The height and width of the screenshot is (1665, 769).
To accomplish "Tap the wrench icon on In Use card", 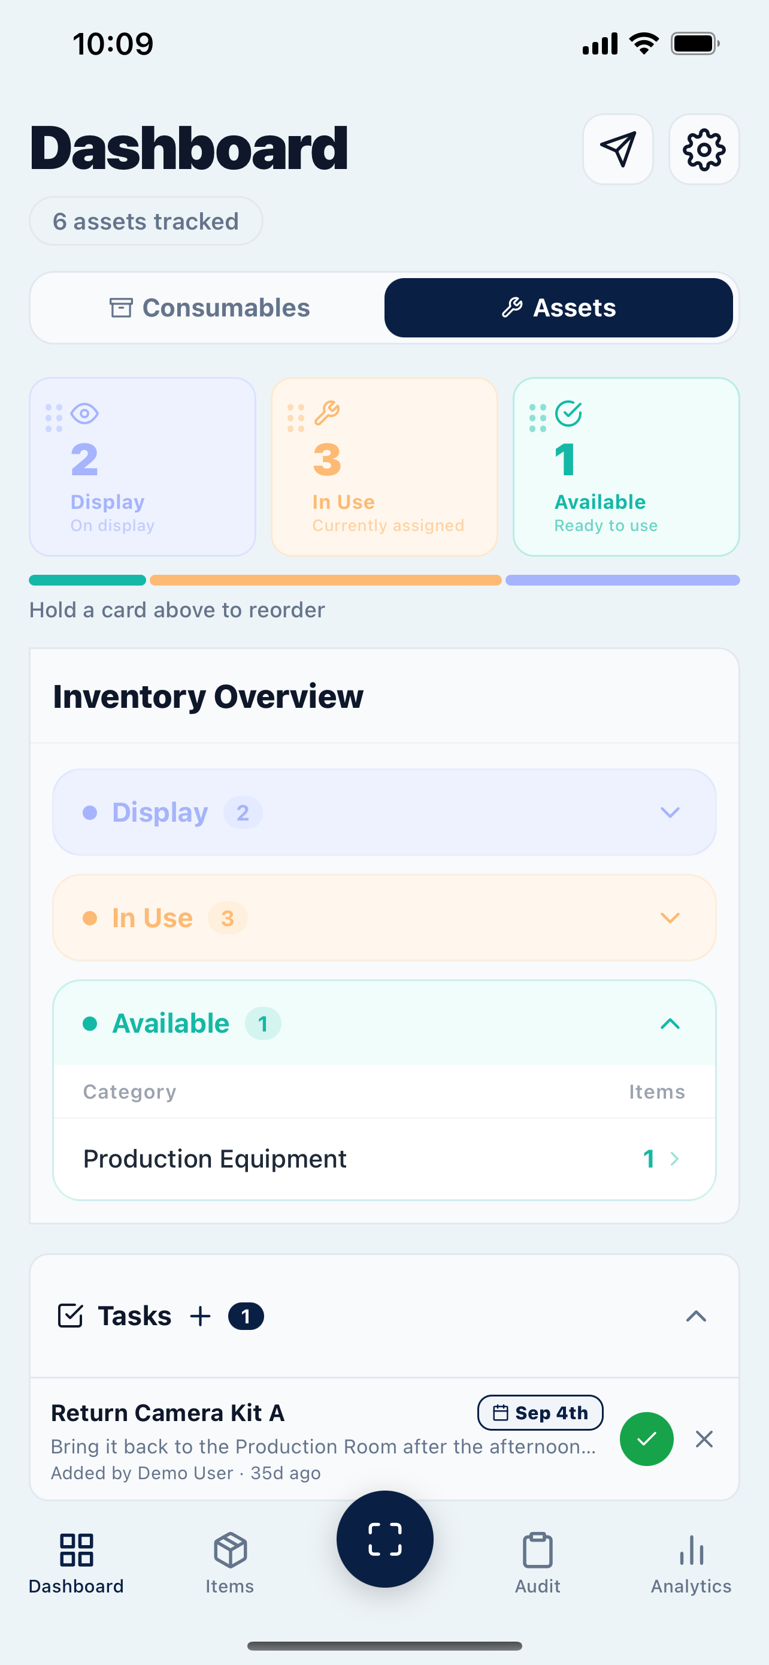I will pos(327,414).
